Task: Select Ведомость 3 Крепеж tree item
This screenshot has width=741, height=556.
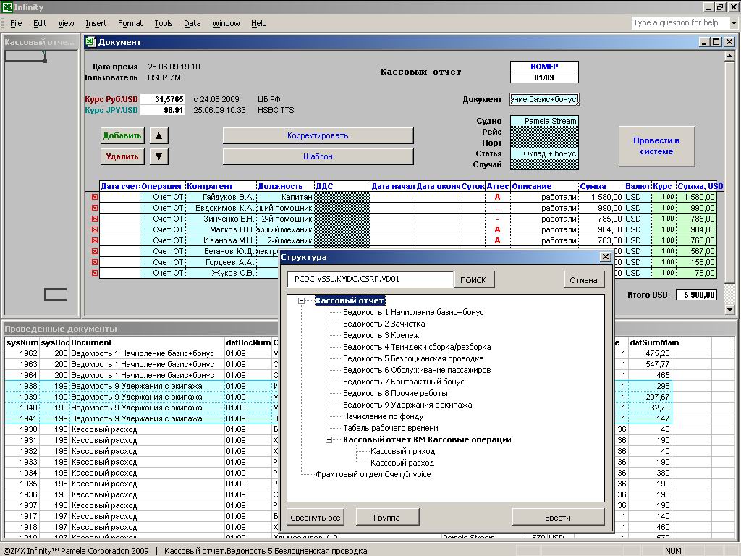Action: 381,335
